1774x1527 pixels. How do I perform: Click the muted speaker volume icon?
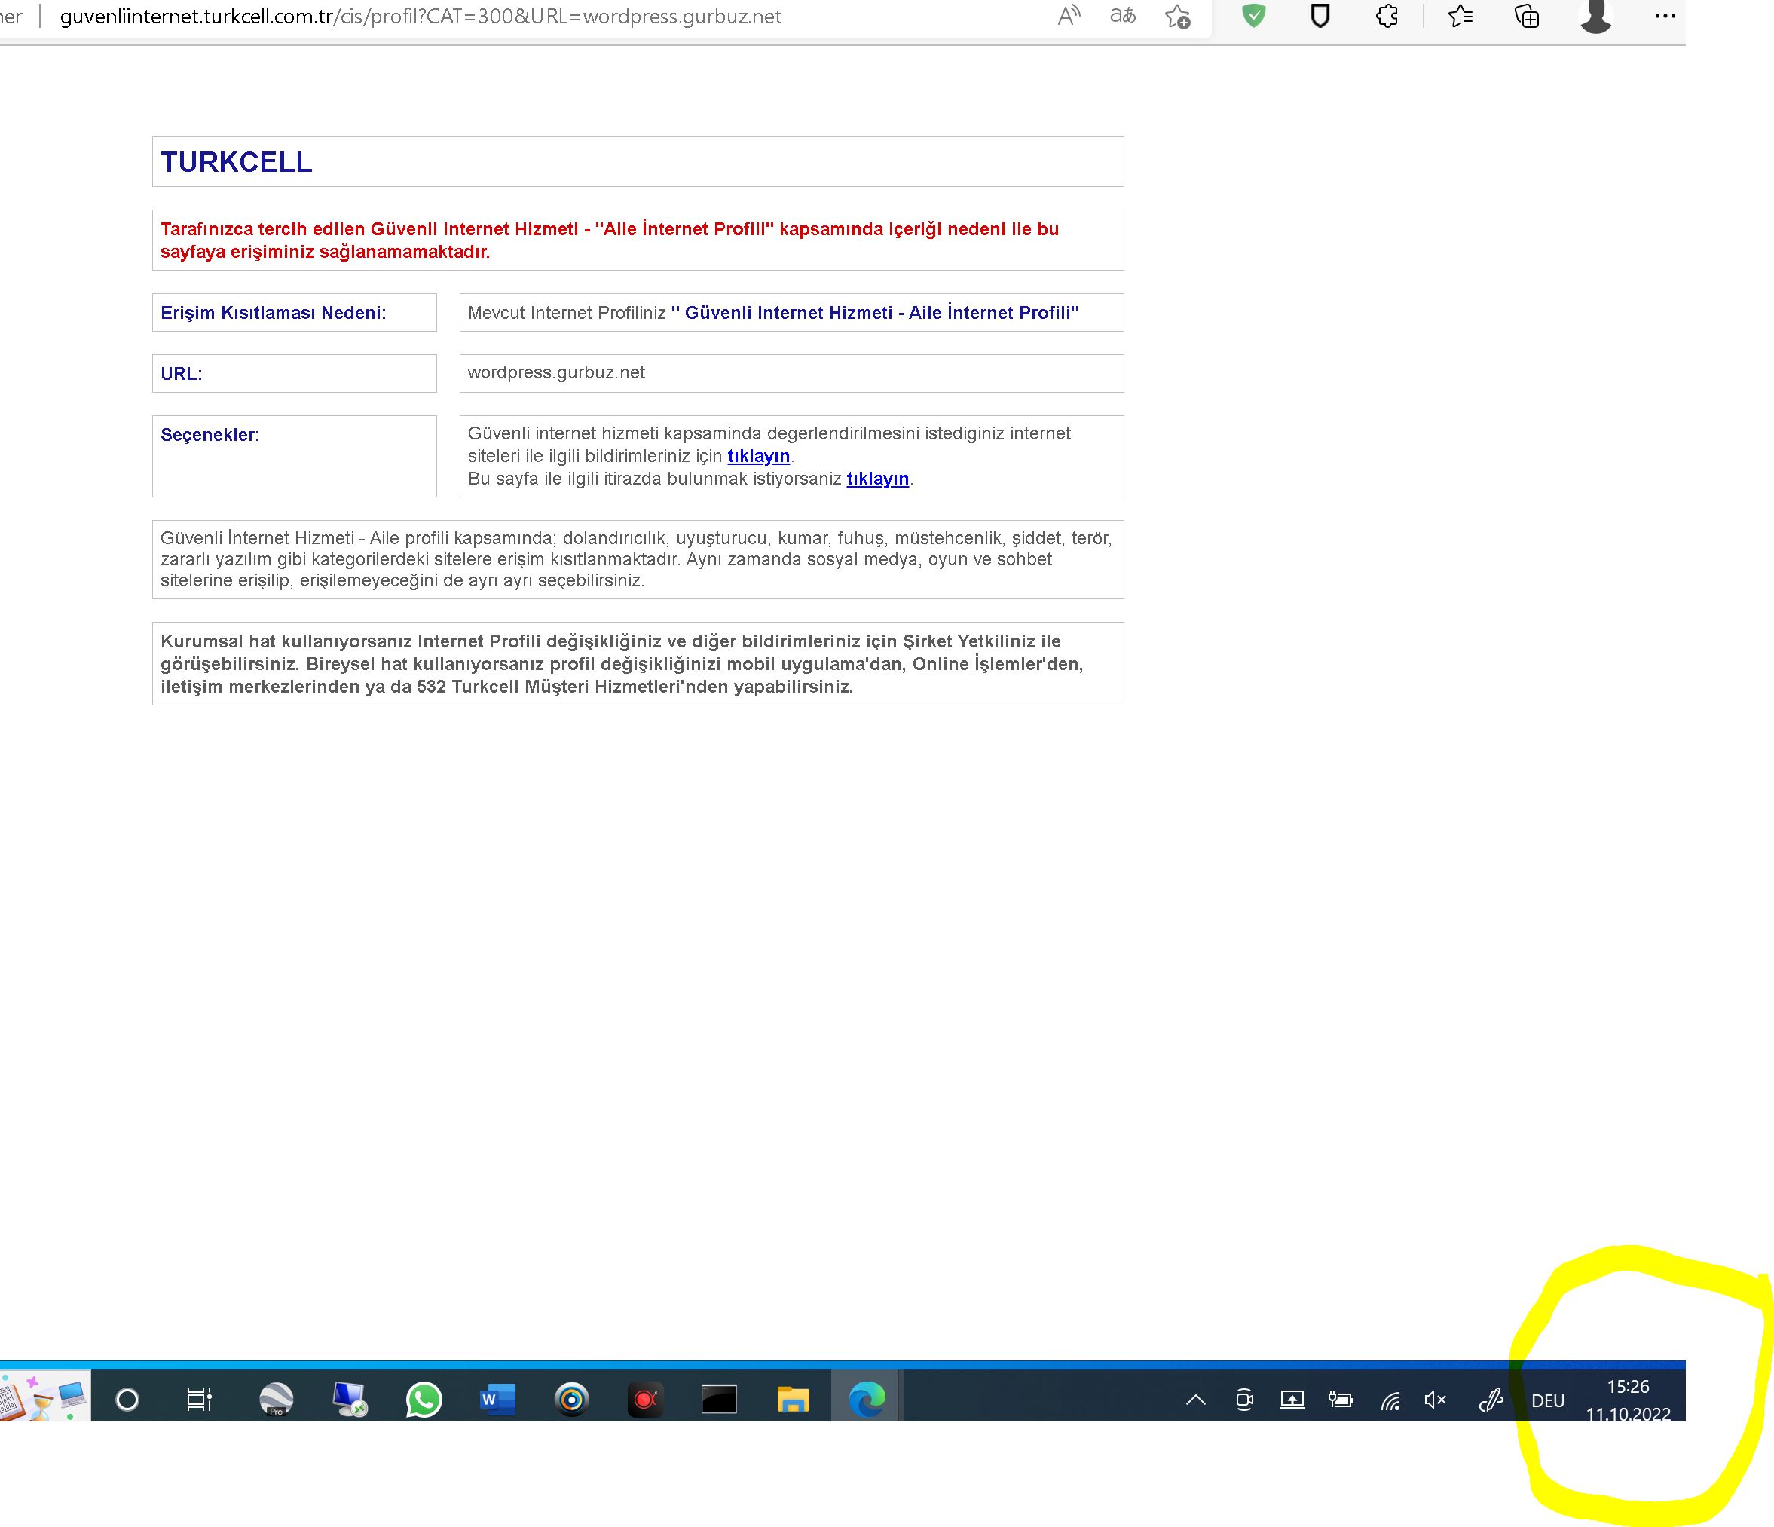pos(1436,1400)
